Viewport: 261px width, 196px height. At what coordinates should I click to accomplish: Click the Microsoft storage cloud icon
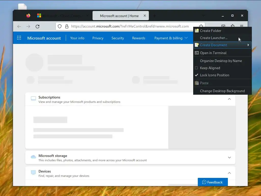[x=33, y=157]
